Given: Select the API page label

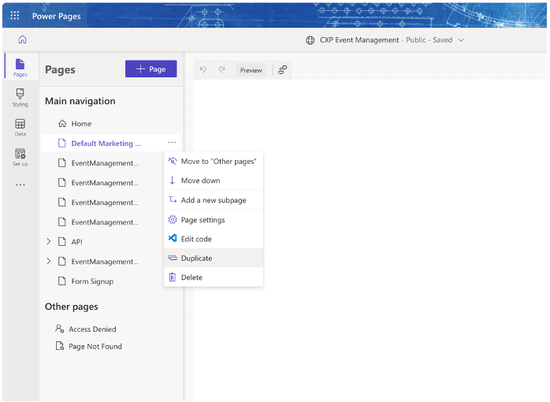Looking at the screenshot, I should 76,242.
